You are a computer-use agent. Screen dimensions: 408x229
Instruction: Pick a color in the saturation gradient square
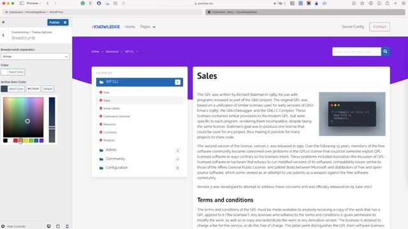point(24,117)
